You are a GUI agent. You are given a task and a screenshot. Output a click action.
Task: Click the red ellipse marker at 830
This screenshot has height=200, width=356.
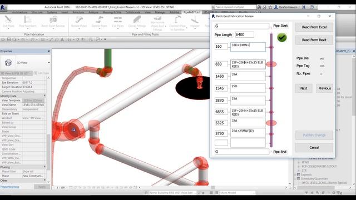(271, 64)
